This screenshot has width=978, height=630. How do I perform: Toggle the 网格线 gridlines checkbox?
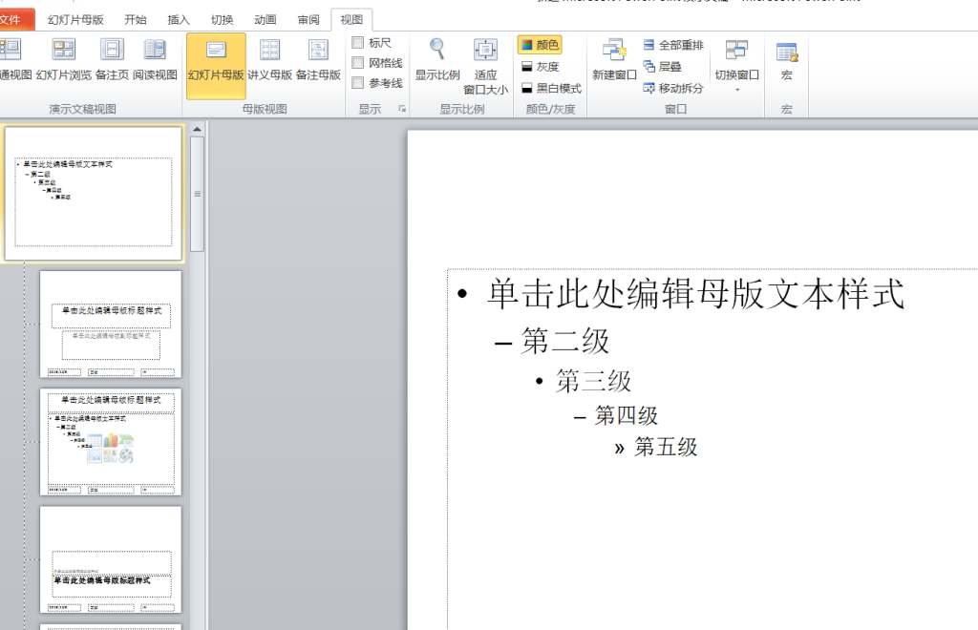click(x=358, y=63)
